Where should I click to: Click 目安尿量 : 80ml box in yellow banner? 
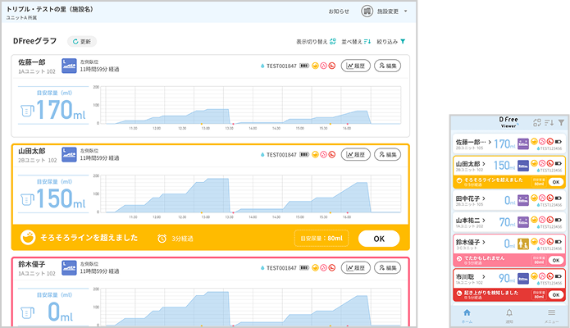coord(321,239)
